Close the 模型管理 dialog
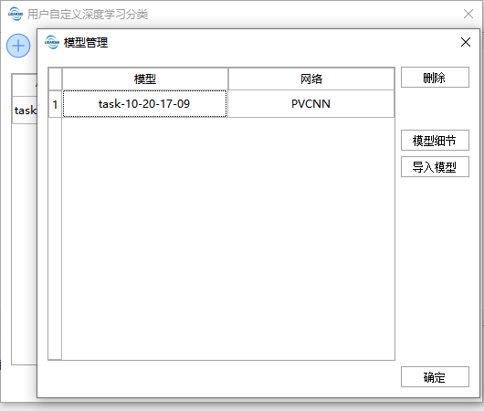484x411 pixels. [466, 42]
